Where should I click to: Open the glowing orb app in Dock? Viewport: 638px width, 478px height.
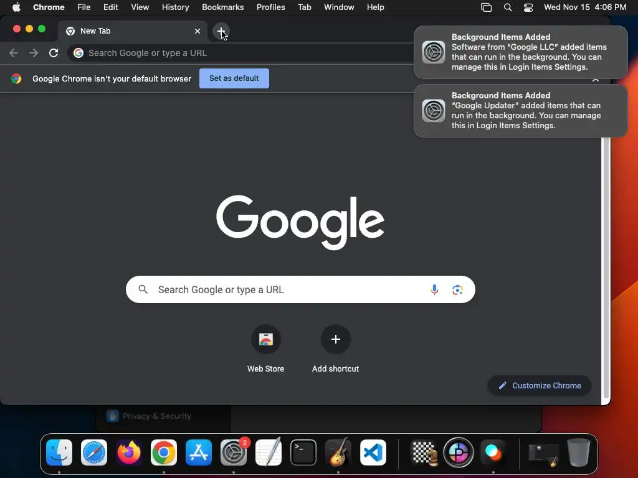[493, 452]
